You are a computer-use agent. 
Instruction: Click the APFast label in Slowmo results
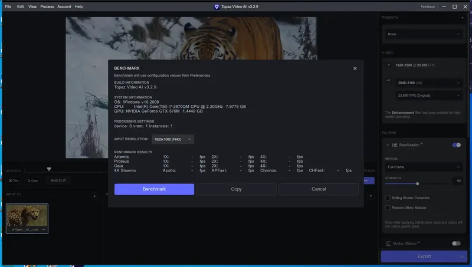click(x=219, y=170)
